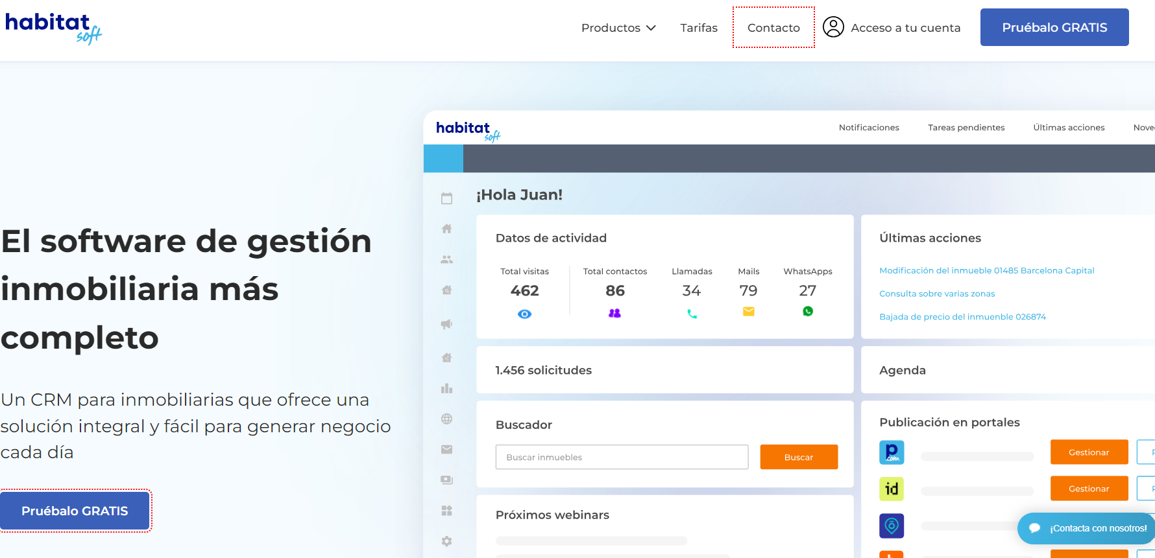Click the yellow envelope icon under Mails
Viewport: 1155px width, 558px height.
748,312
